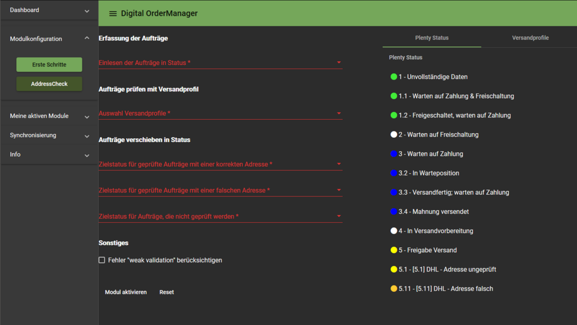Select the Plenty Status tab
The height and width of the screenshot is (325, 577).
(x=432, y=38)
